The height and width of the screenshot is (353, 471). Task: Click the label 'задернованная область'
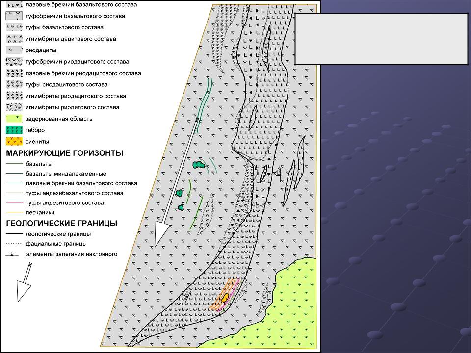[x=59, y=119]
